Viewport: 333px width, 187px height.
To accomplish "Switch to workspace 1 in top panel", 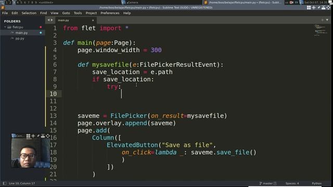I will click(6, 2).
